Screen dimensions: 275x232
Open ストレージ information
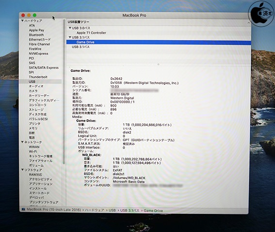pyautogui.click(x=36, y=110)
